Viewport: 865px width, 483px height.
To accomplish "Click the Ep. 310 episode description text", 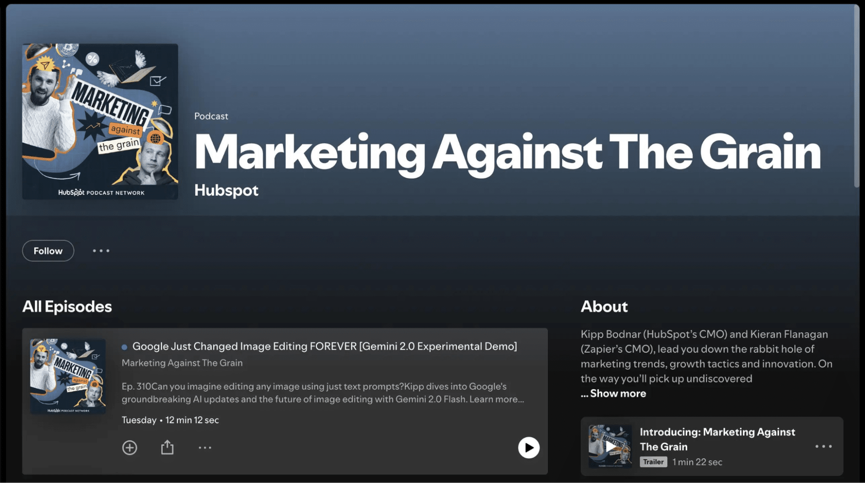I will pos(323,393).
